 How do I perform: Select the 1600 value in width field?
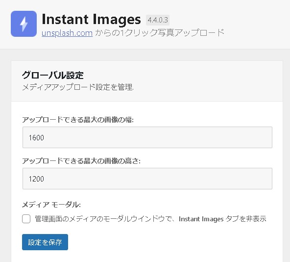(x=36, y=138)
